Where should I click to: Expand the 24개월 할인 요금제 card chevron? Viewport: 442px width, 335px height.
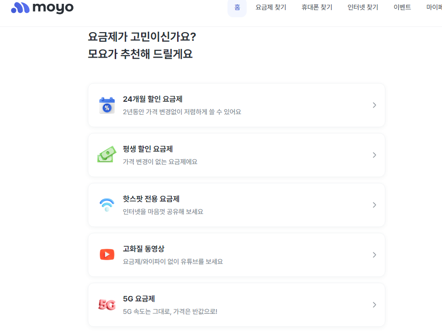point(374,105)
